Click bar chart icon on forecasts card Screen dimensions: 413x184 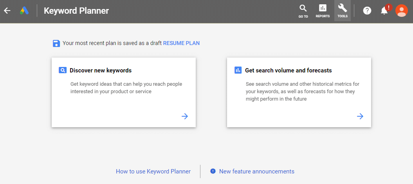click(238, 70)
